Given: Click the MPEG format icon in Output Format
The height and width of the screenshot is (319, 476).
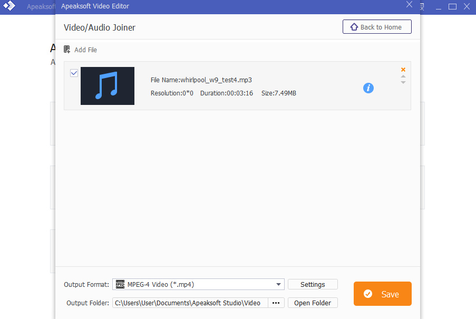Looking at the screenshot, I should (x=120, y=284).
